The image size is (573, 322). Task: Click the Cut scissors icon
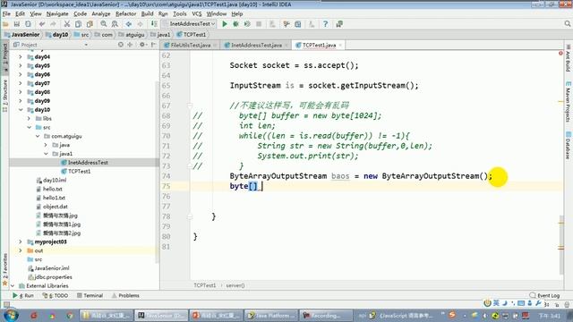coord(67,24)
